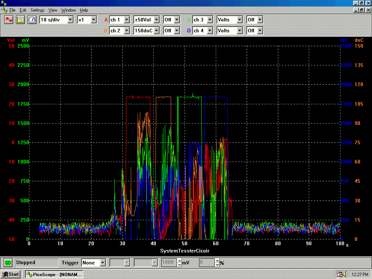Open the View menu
This screenshot has height=279, width=372.
point(53,10)
